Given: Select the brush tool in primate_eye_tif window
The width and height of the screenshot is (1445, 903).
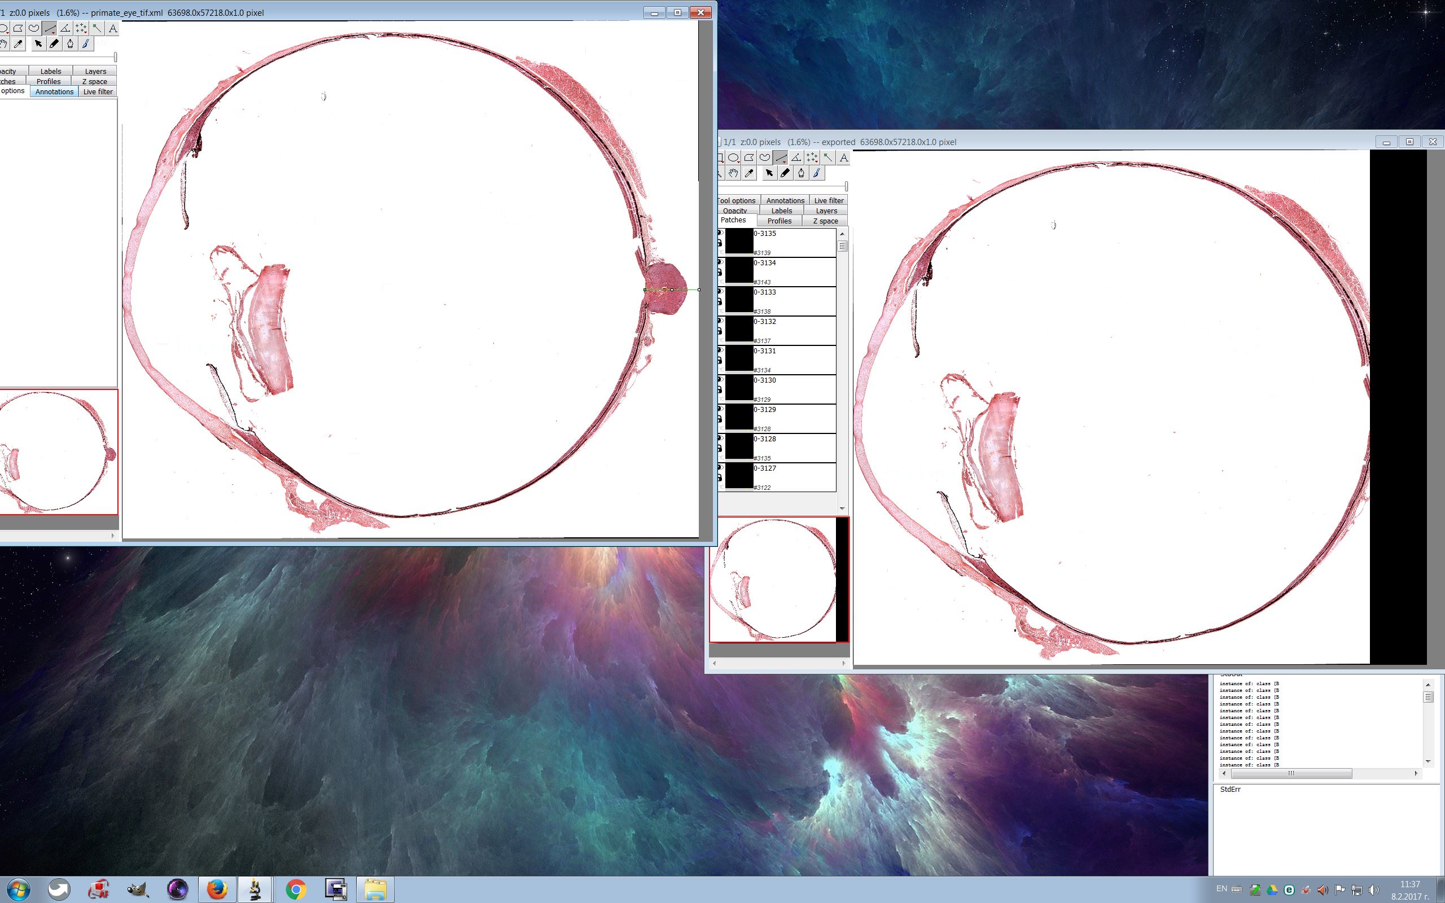Looking at the screenshot, I should coord(85,43).
